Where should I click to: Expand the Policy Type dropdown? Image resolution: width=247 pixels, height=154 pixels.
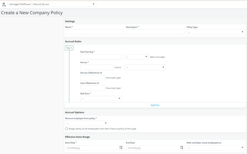coord(216,32)
